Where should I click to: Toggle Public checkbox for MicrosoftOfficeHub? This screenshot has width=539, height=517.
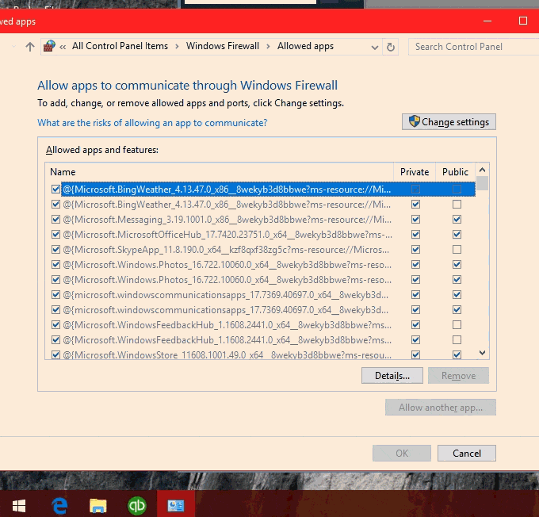457,235
